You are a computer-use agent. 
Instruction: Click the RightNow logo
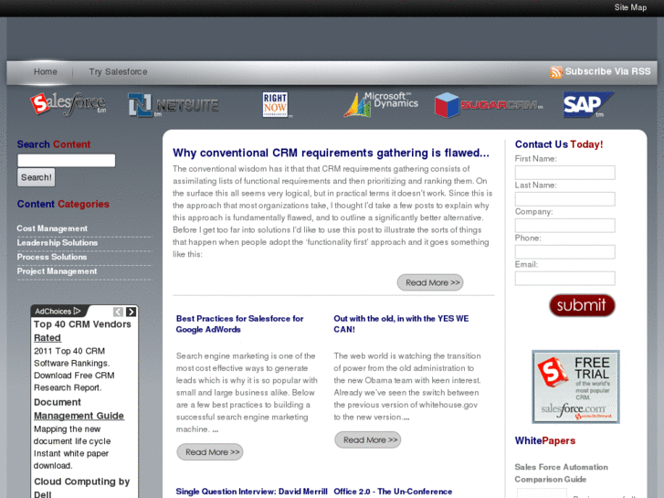(276, 104)
